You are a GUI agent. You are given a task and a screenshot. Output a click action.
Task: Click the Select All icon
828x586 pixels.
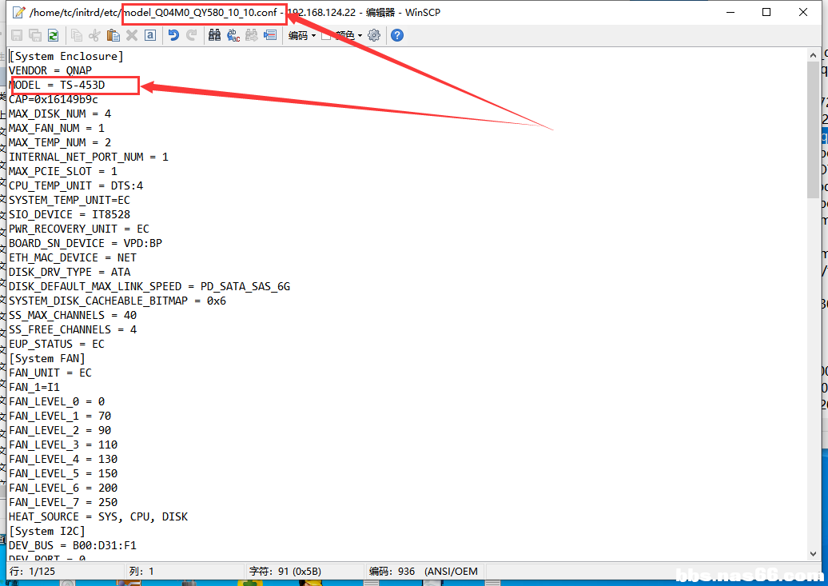[x=149, y=35]
